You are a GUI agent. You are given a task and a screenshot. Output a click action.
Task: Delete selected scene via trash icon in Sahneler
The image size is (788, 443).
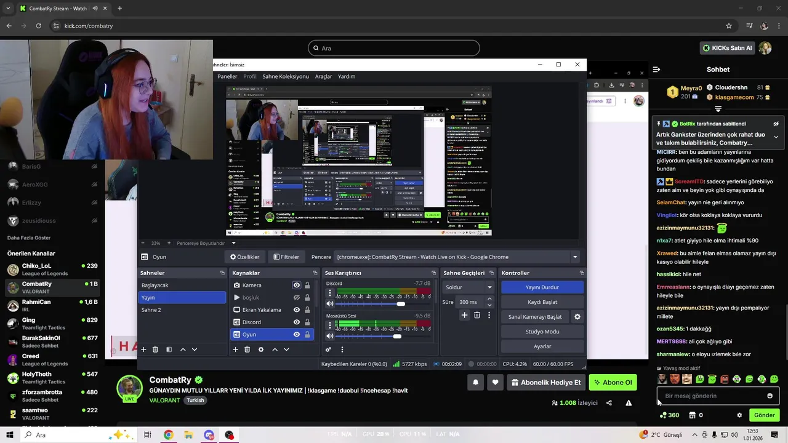(x=155, y=349)
